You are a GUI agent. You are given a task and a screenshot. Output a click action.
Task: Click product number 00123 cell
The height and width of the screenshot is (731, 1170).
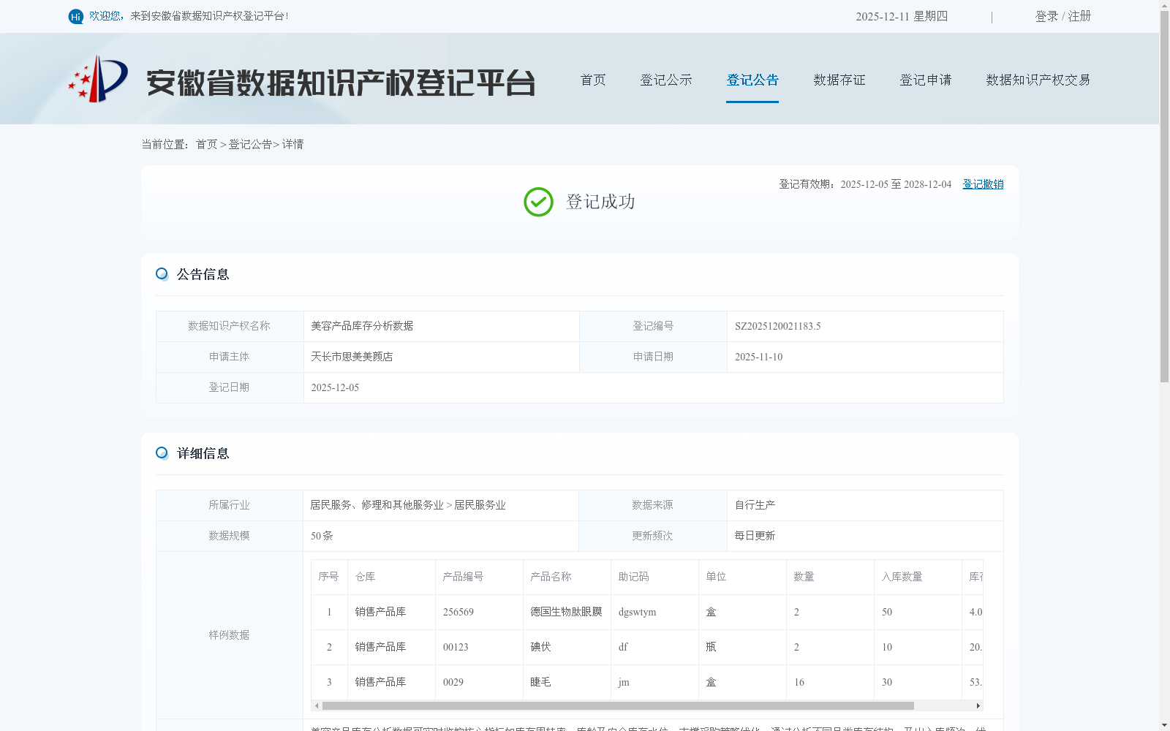tap(456, 647)
